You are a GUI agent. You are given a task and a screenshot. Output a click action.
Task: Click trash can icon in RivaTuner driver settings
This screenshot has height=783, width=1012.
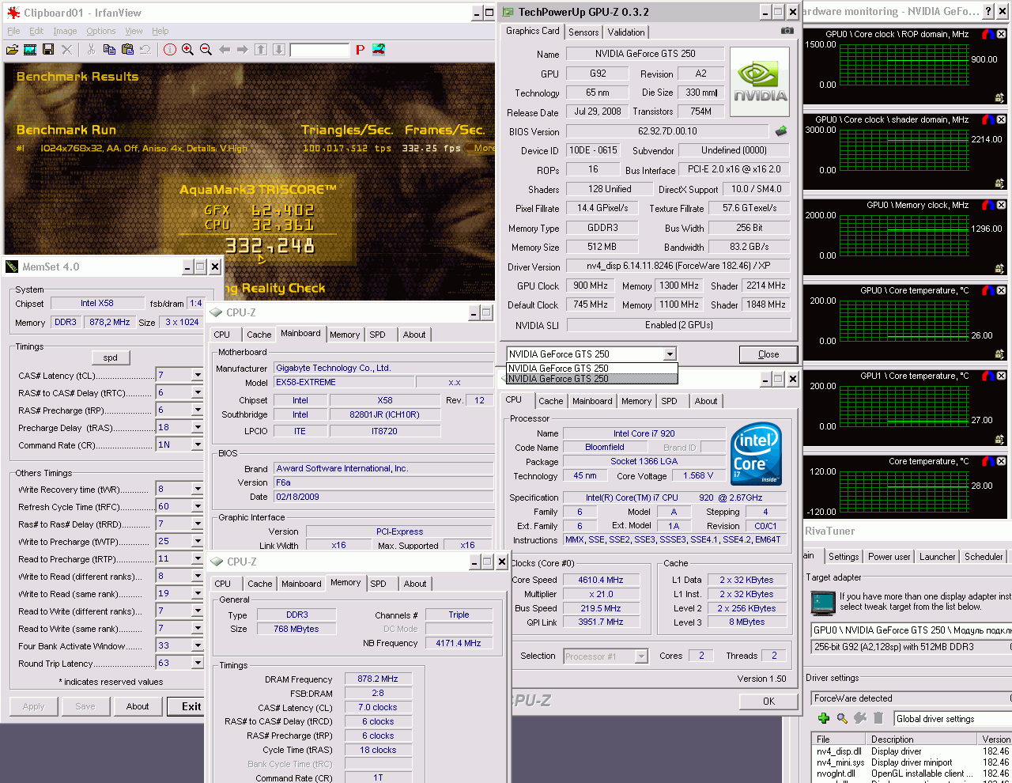coord(878,718)
